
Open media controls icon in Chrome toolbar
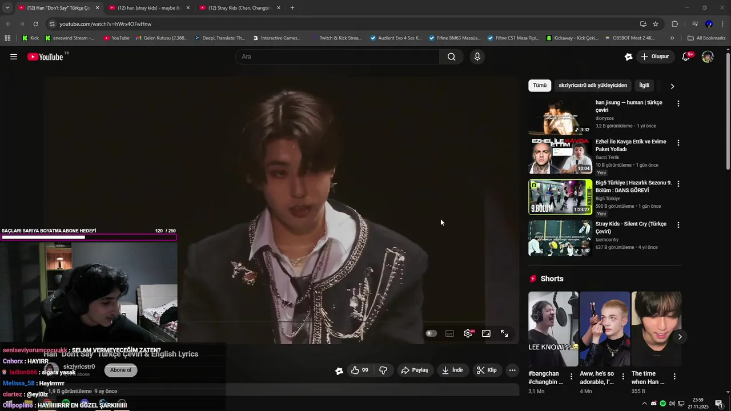coord(695,24)
